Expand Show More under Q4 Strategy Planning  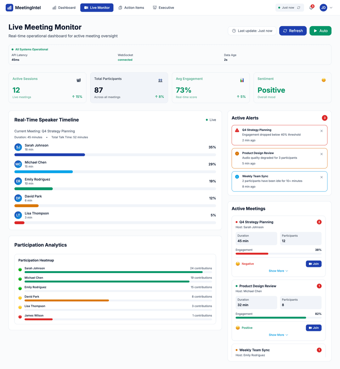[x=278, y=271]
